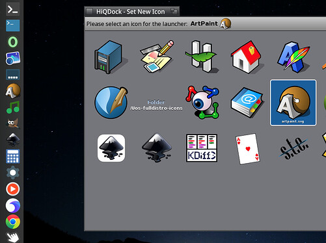Click the HiQDock window menu button
Viewport: 326px width, 243px height.
click(89, 11)
